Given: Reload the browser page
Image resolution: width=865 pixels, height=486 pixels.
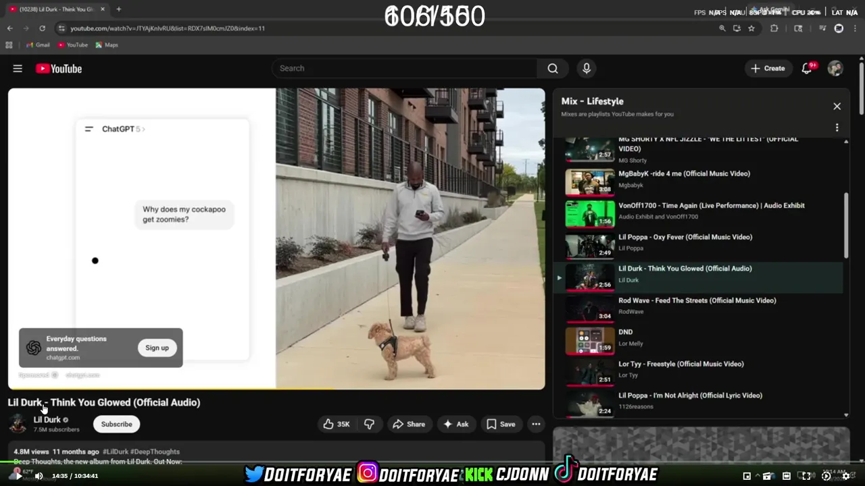Looking at the screenshot, I should pos(42,28).
